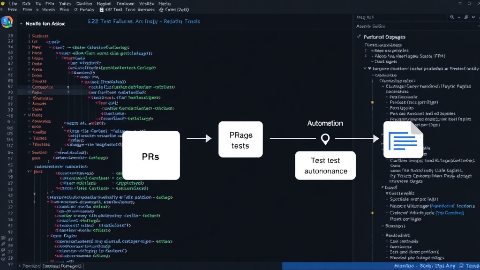Open the 'Noglat' menu in menu bar

(104, 4)
